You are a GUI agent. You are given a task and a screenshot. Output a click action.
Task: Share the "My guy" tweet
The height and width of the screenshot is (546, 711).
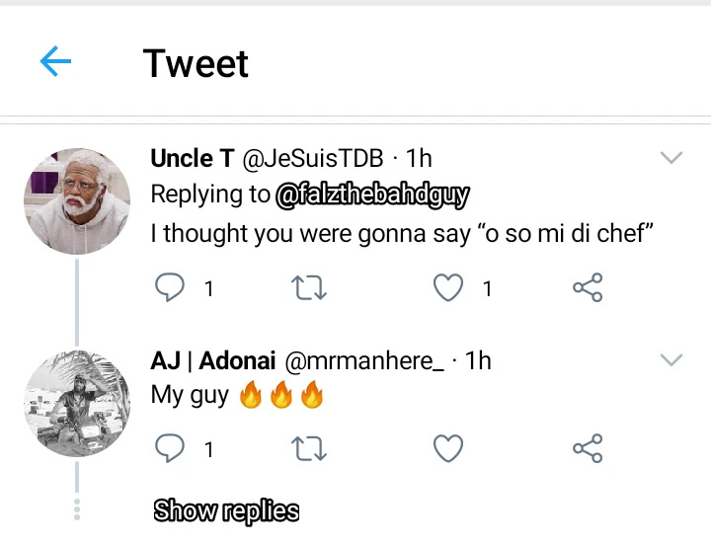[588, 449]
